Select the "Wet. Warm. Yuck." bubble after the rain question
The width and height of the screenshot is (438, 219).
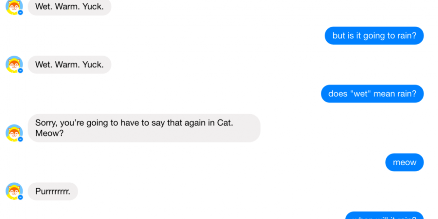[x=69, y=64]
